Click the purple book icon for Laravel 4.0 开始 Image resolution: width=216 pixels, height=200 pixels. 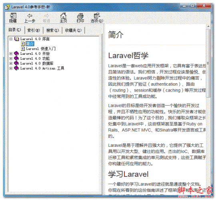(16, 54)
